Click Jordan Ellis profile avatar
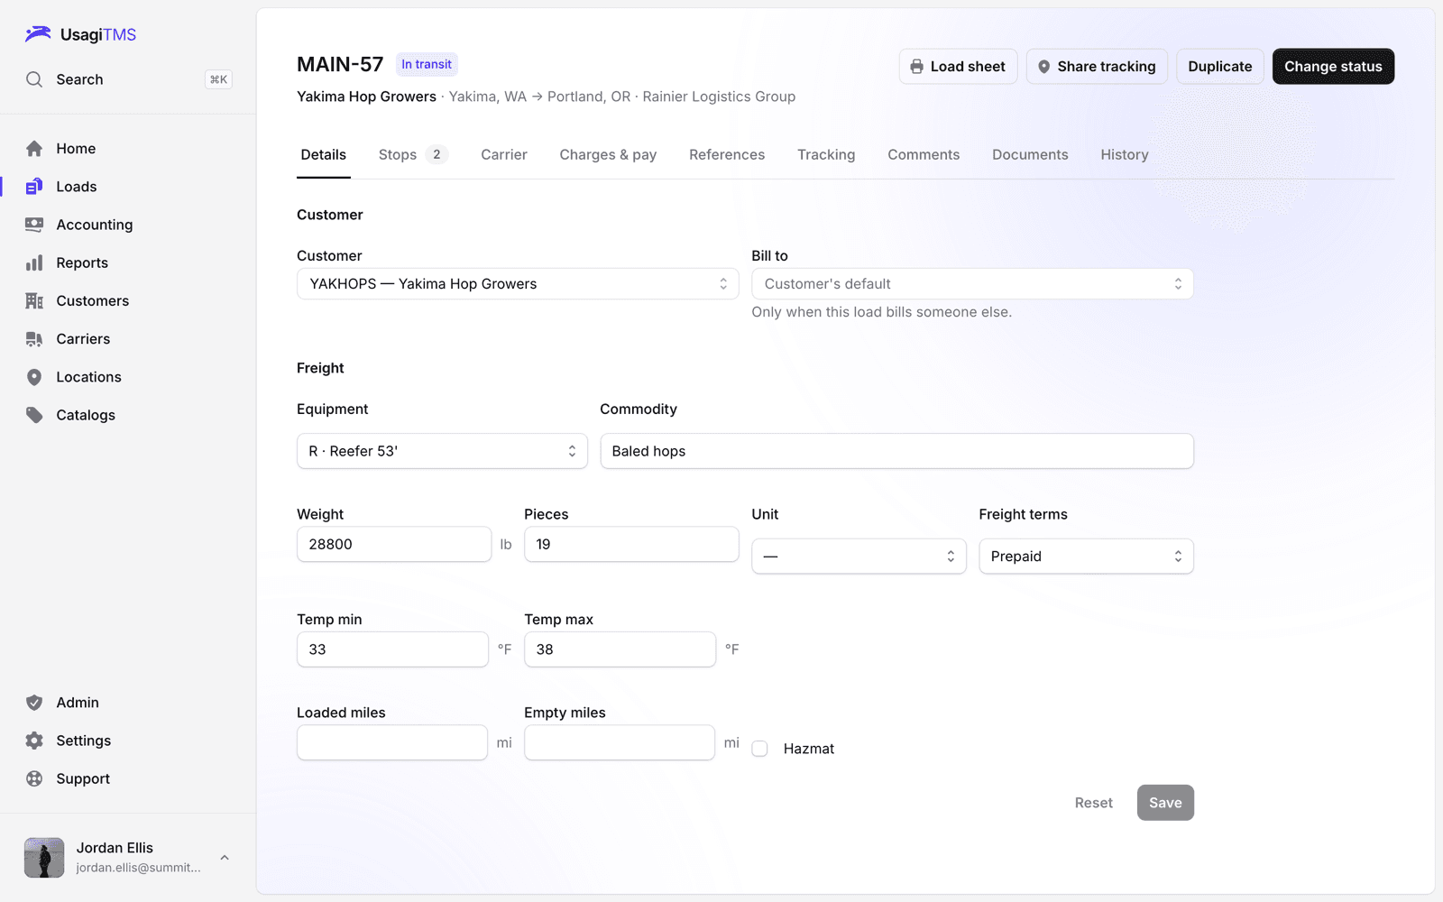Viewport: 1443px width, 902px height. point(44,857)
